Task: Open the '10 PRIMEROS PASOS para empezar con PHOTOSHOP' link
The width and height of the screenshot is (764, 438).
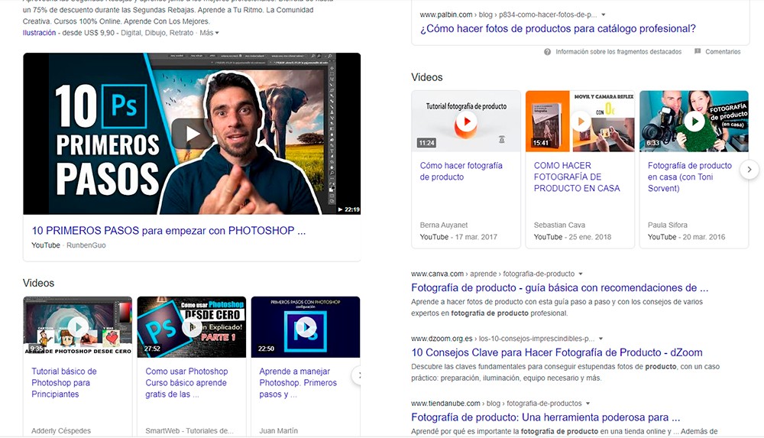Action: coord(169,231)
